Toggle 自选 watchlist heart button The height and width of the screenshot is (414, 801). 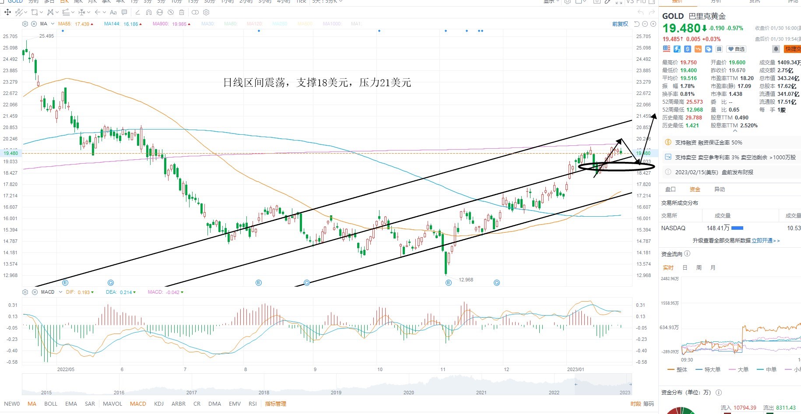736,49
